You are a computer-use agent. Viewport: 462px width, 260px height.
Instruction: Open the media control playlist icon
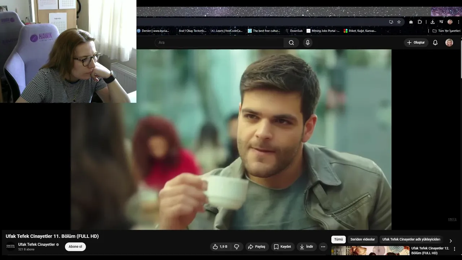tap(441, 22)
